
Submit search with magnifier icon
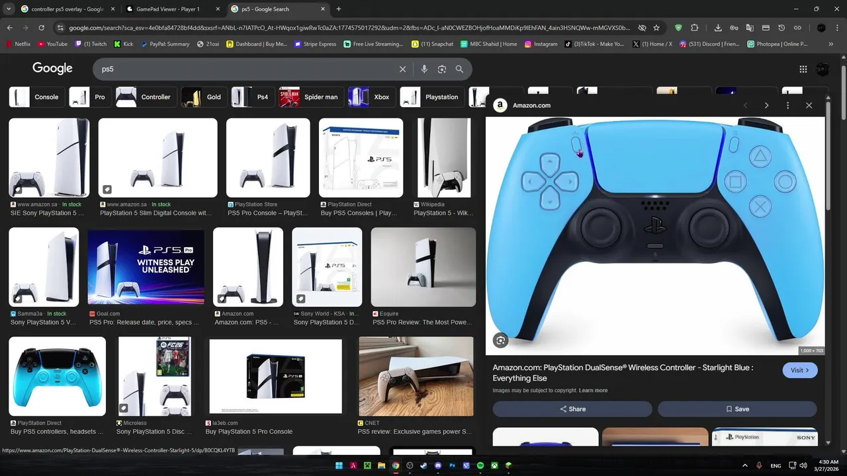(459, 69)
